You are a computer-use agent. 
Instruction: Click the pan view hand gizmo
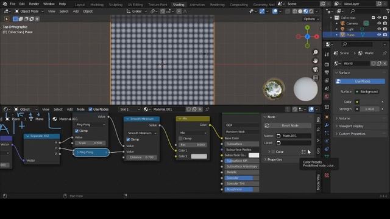click(x=316, y=61)
